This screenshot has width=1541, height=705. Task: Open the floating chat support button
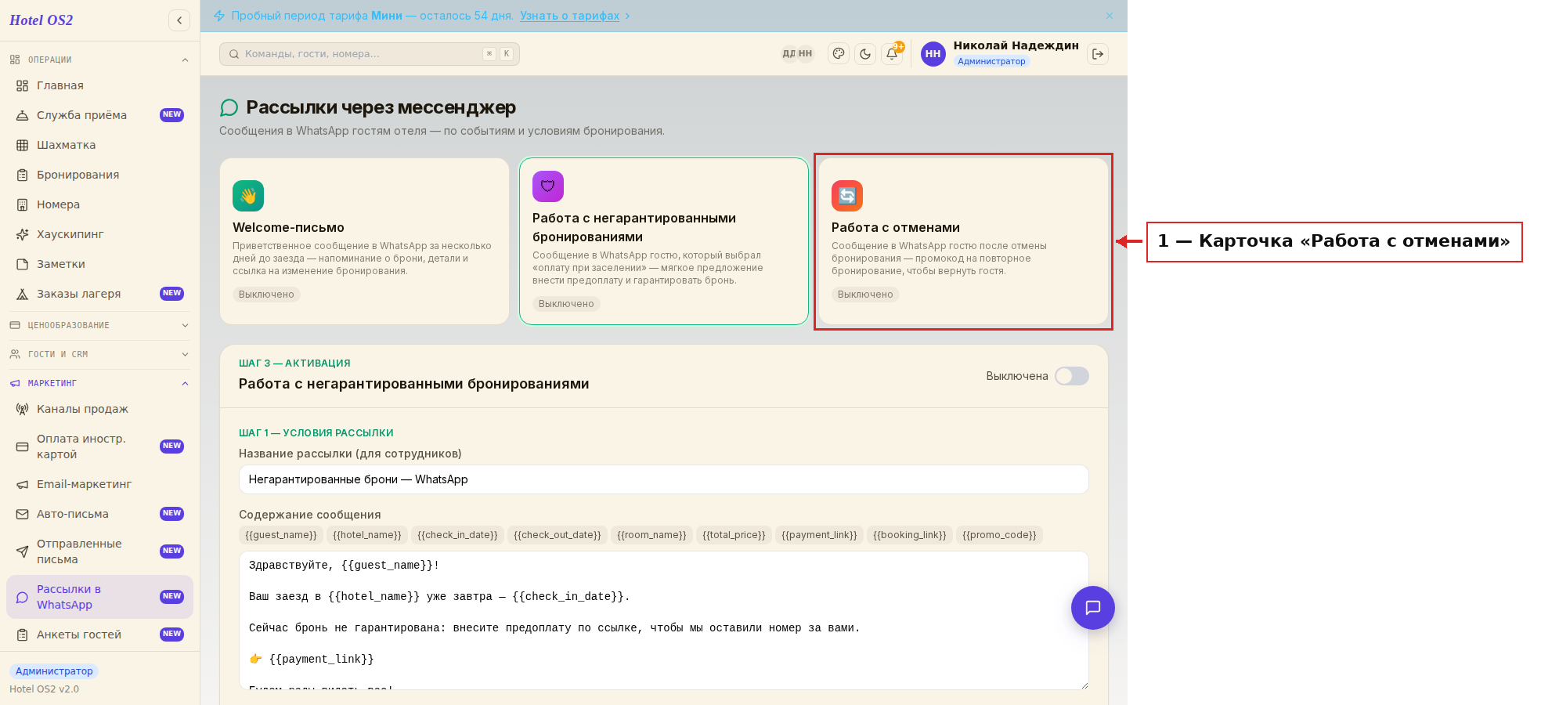[1093, 608]
